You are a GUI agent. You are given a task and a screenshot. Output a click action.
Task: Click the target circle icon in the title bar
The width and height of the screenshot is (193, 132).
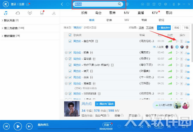[142, 4]
